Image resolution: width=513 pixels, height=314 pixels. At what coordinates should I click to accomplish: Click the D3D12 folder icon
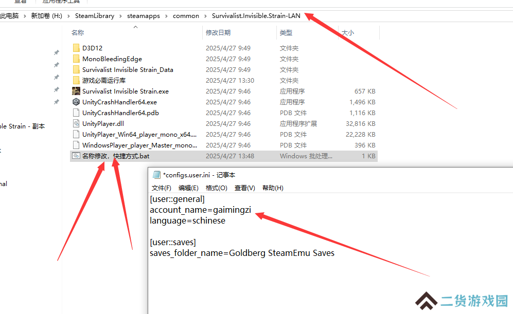(76, 48)
